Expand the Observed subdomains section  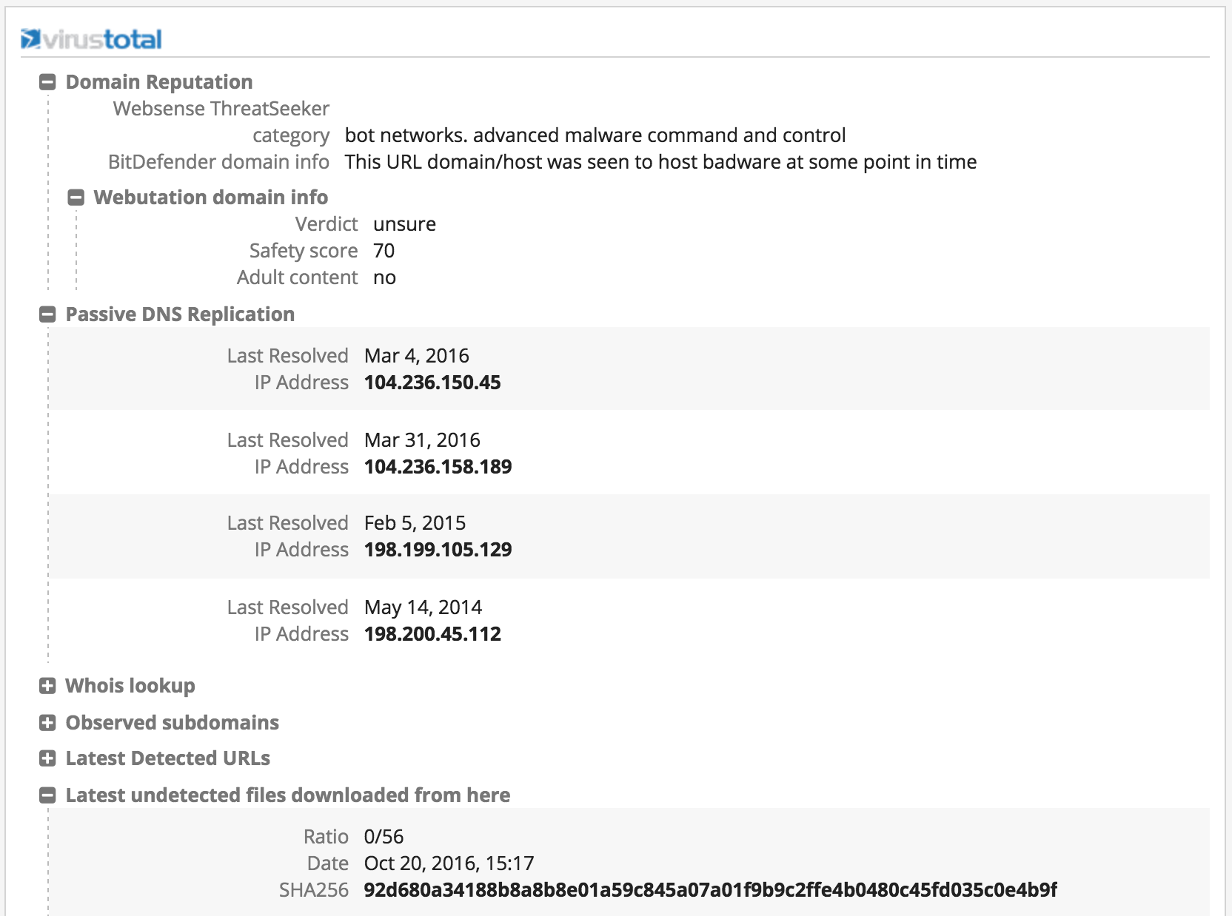[47, 723]
